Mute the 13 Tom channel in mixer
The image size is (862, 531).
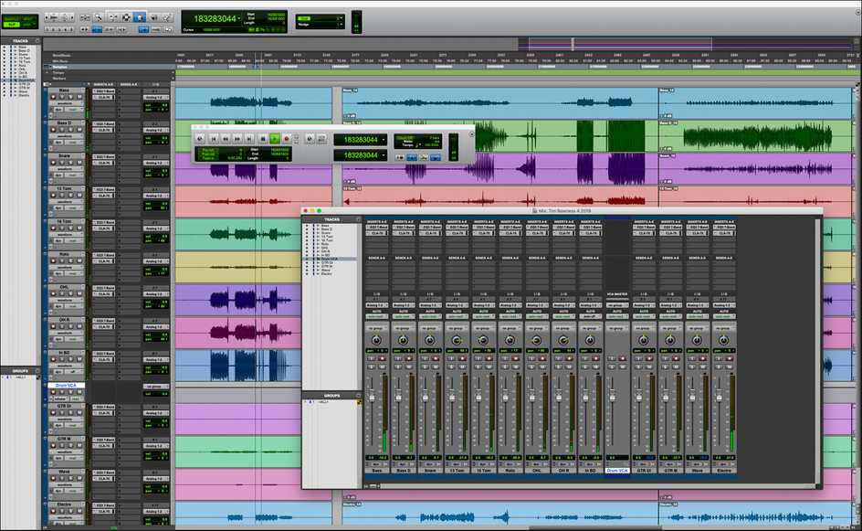pos(462,367)
